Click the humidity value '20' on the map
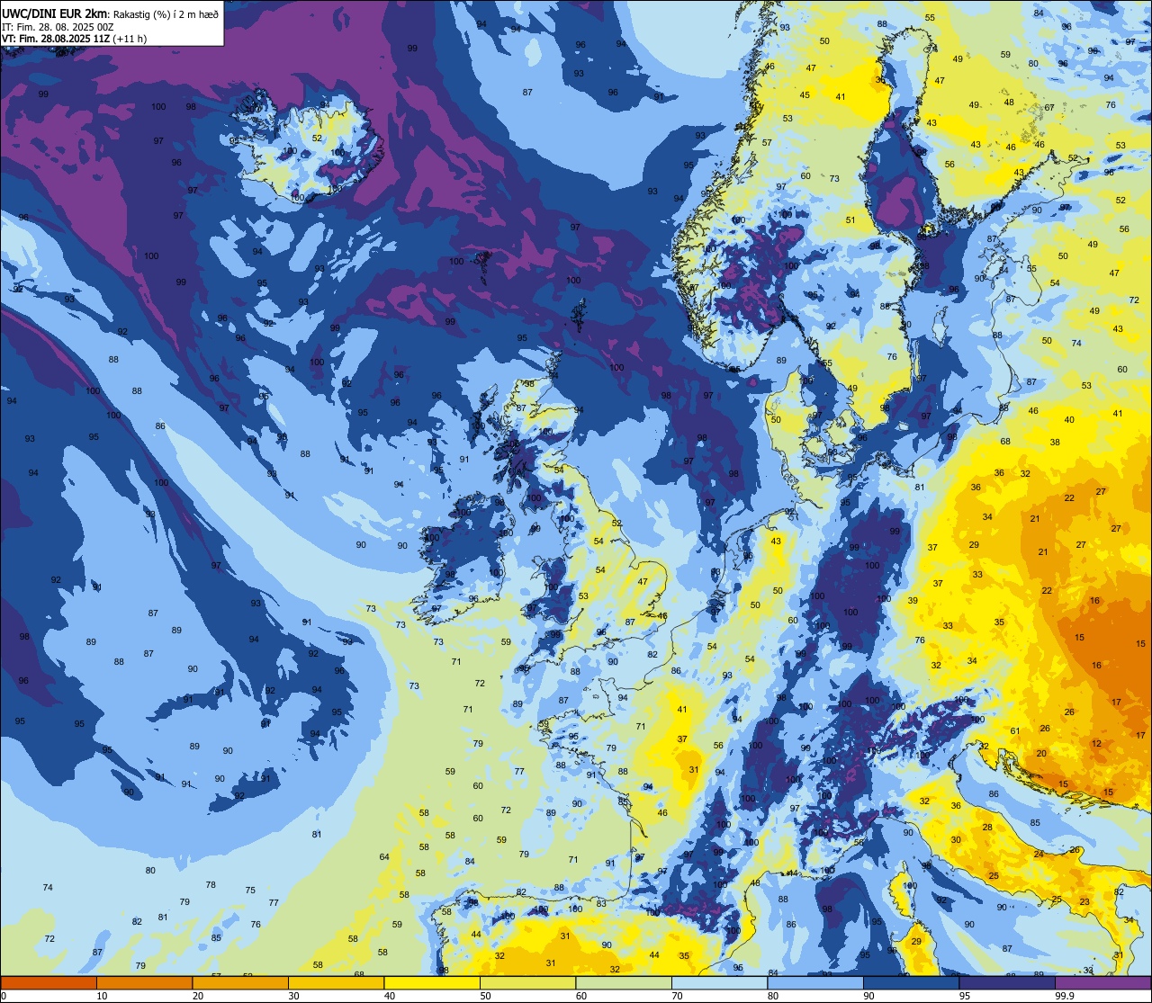Screen dimensions: 1152x1003 [1041, 754]
